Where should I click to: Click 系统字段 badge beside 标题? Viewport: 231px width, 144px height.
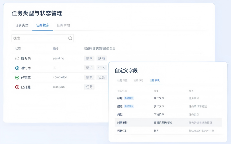pos(129,98)
